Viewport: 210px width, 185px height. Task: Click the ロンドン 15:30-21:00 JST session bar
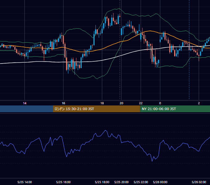[96, 109]
